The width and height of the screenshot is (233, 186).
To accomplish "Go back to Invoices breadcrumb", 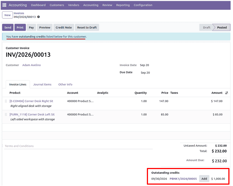I will [19, 13].
